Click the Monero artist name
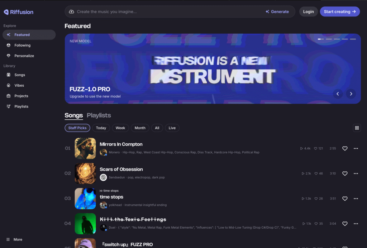 pyautogui.click(x=114, y=152)
